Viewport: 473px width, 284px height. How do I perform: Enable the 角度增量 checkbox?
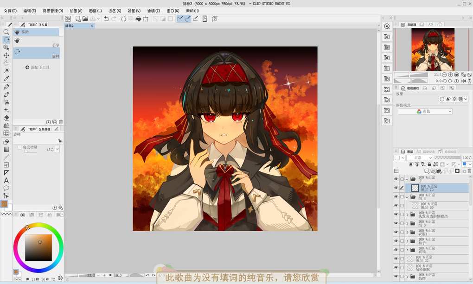click(x=20, y=147)
